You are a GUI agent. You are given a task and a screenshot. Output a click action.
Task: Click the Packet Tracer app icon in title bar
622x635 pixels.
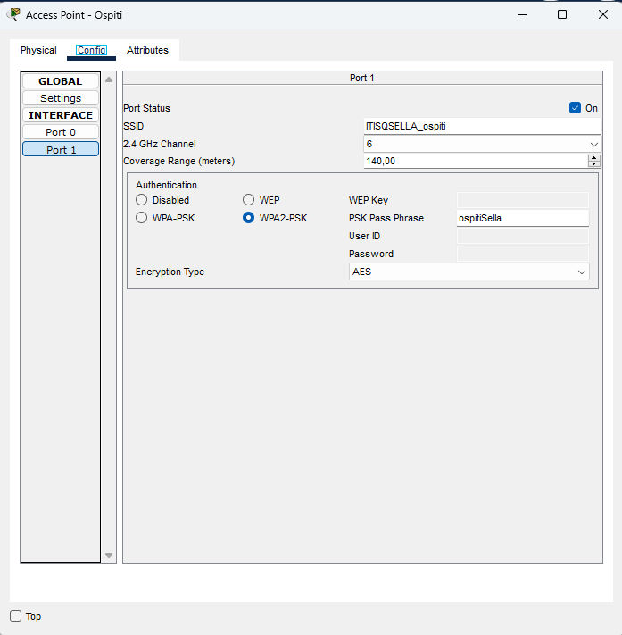(x=14, y=14)
